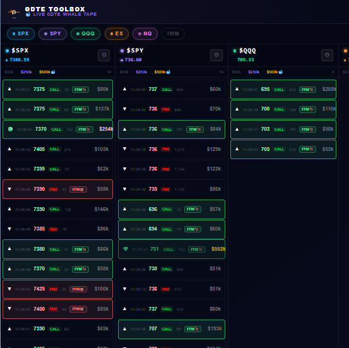Click the QQQ price 705.33
The height and width of the screenshot is (348, 349).
click(245, 60)
